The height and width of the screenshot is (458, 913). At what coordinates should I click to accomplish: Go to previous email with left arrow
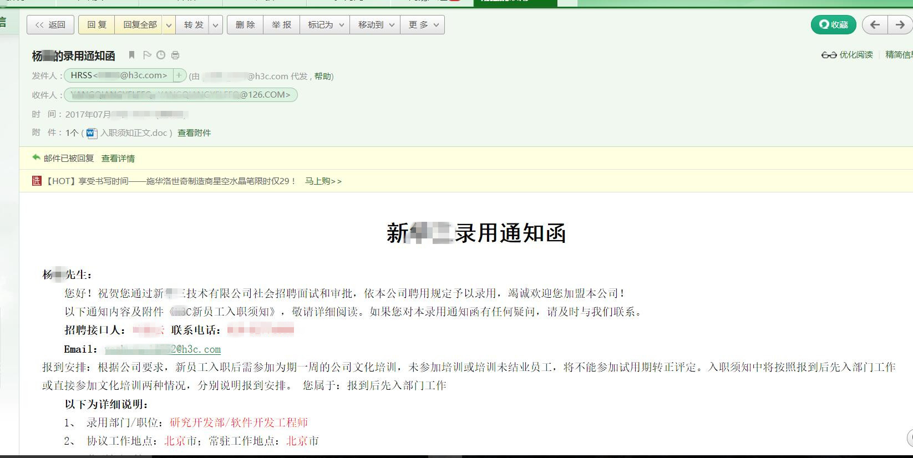point(875,24)
